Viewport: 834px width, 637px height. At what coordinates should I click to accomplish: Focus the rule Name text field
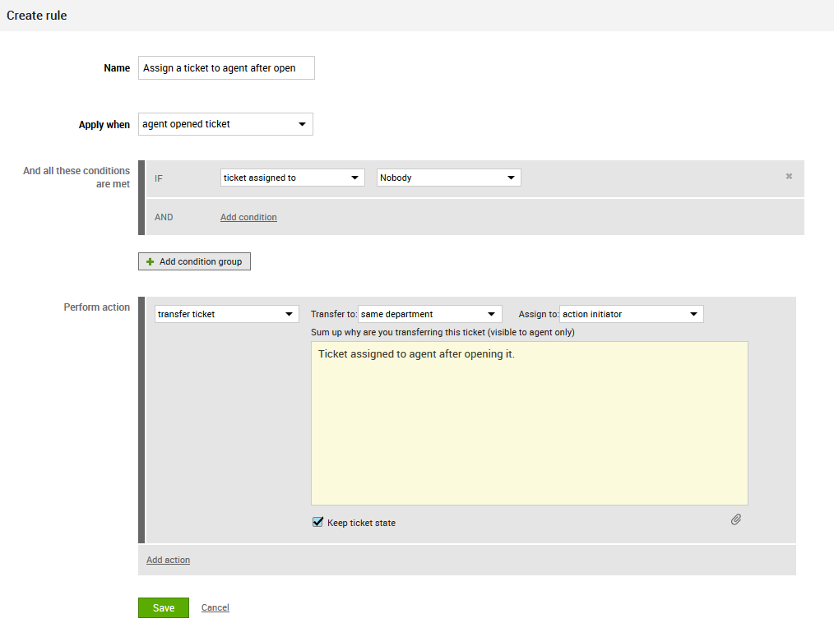[x=226, y=68]
